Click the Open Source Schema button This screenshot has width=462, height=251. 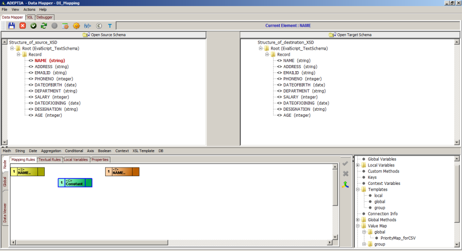point(104,35)
